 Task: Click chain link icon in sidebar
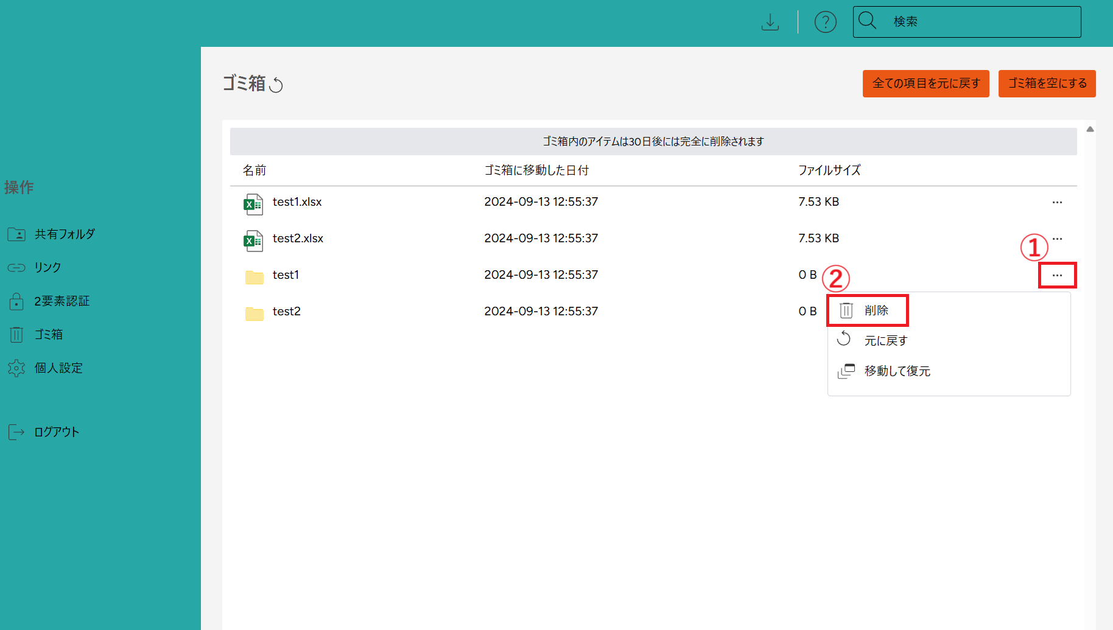pos(16,268)
